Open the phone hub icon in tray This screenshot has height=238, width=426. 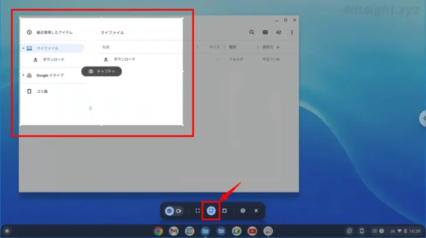(x=362, y=231)
